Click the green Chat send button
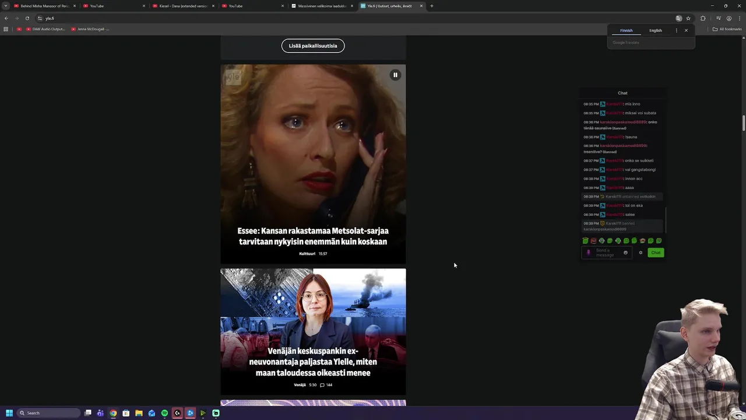 tap(656, 253)
